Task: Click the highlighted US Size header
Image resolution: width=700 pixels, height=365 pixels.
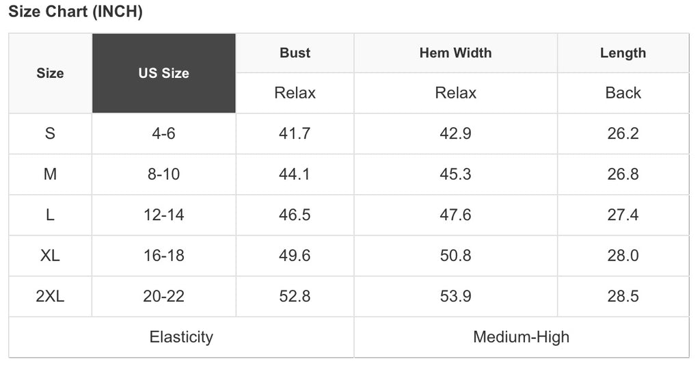Action: click(163, 73)
